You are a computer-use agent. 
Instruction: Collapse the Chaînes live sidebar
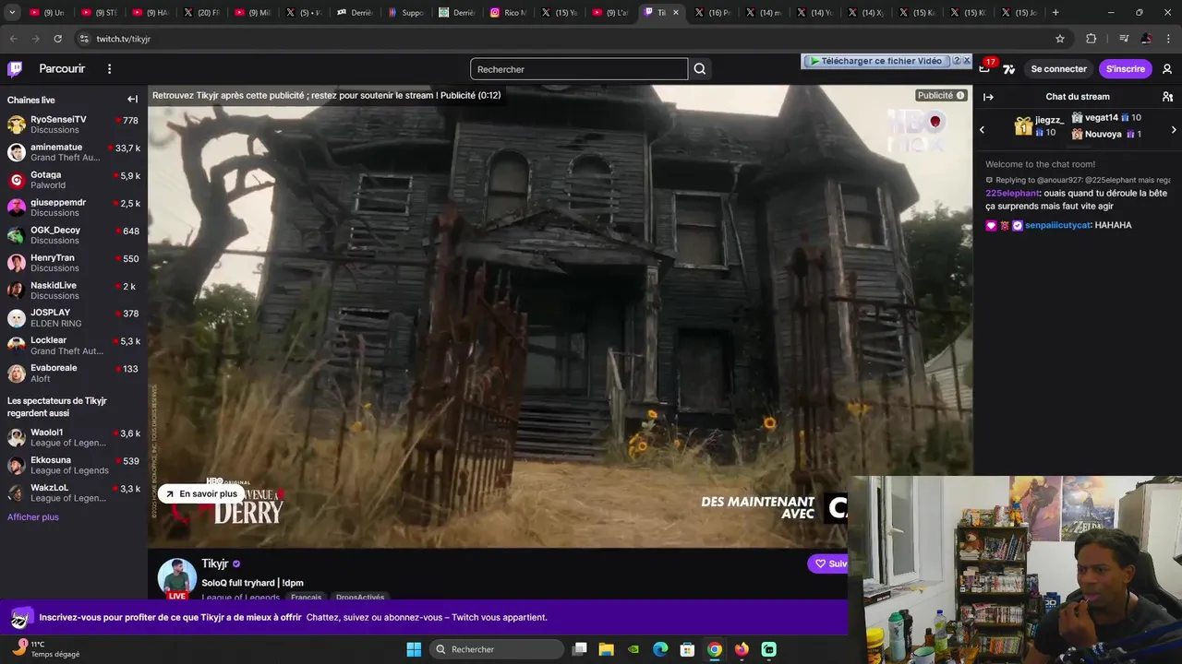pyautogui.click(x=132, y=100)
